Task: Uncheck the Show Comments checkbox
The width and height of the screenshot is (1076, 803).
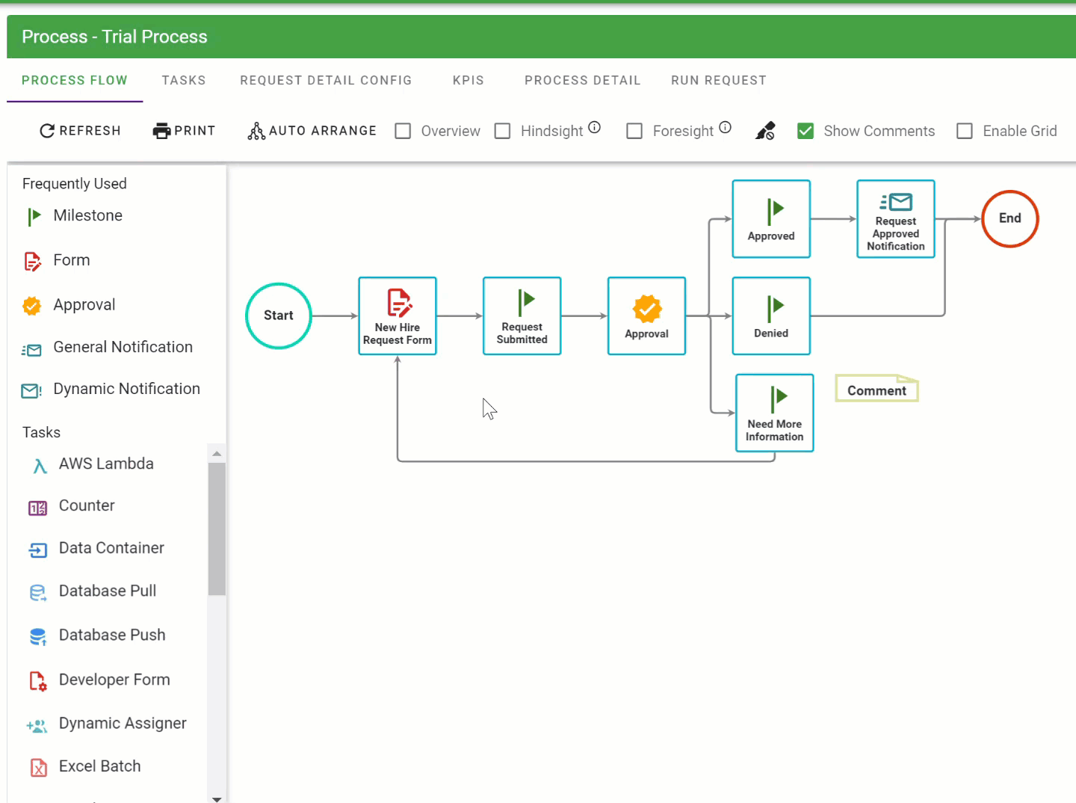Action: pos(806,132)
